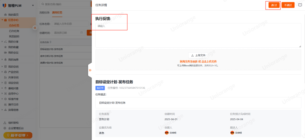Screen dimensions: 305x140
Task: Click the 点击上传文件 link text
Action: click(x=209, y=62)
